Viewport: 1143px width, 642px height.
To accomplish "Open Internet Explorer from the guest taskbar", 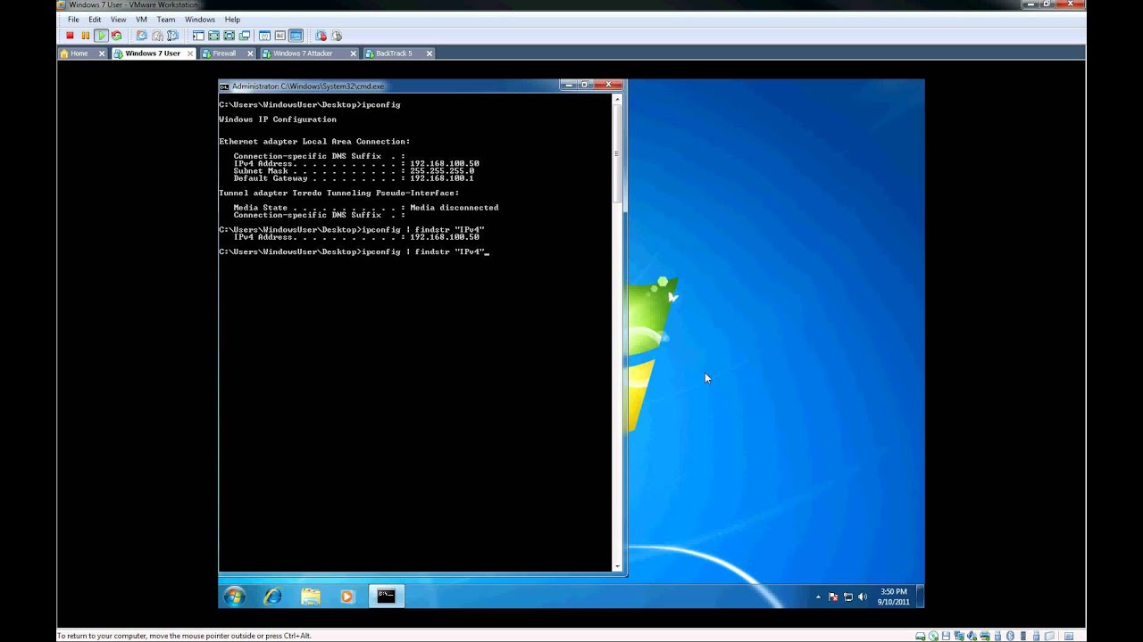I will click(x=272, y=597).
